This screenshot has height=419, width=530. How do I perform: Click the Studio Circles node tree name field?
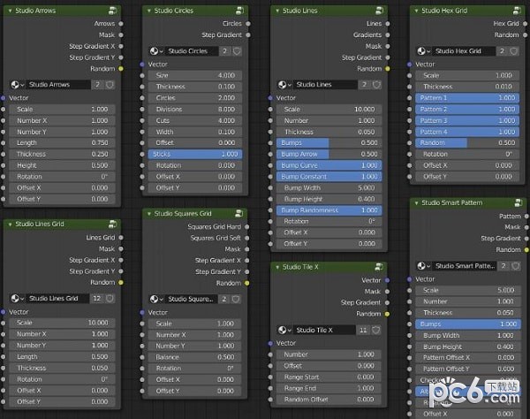(192, 51)
